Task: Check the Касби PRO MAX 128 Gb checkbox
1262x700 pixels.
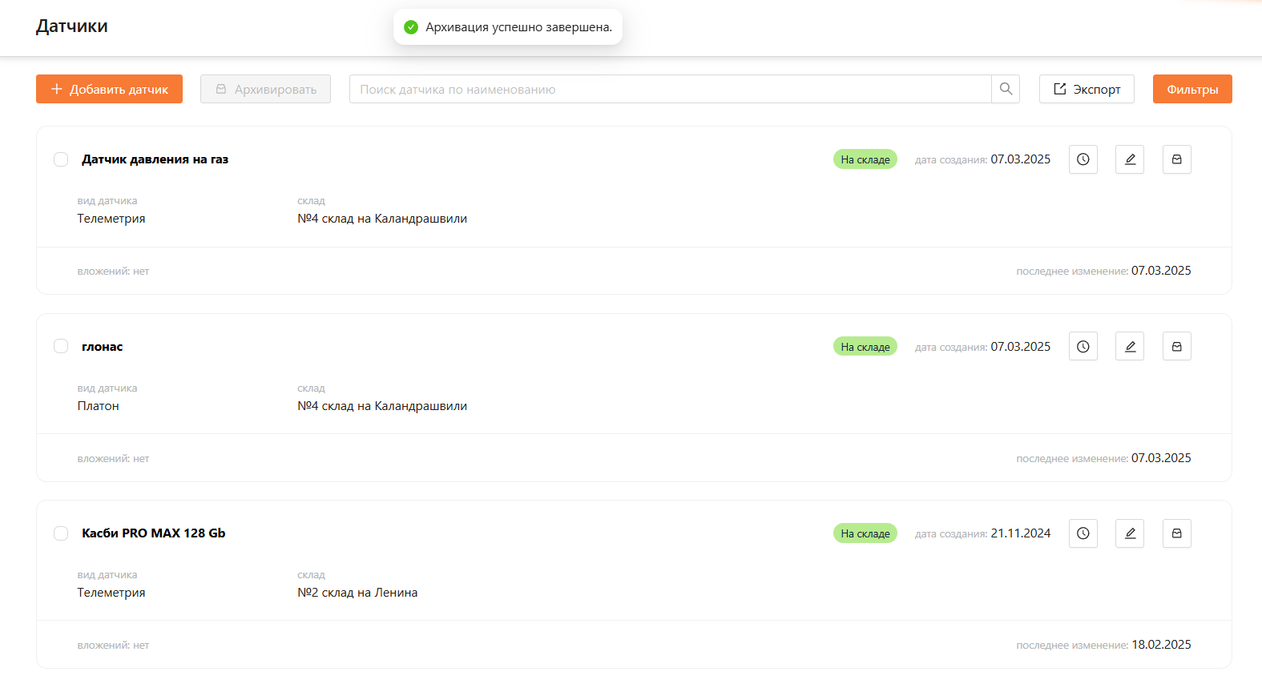Action: (x=61, y=533)
